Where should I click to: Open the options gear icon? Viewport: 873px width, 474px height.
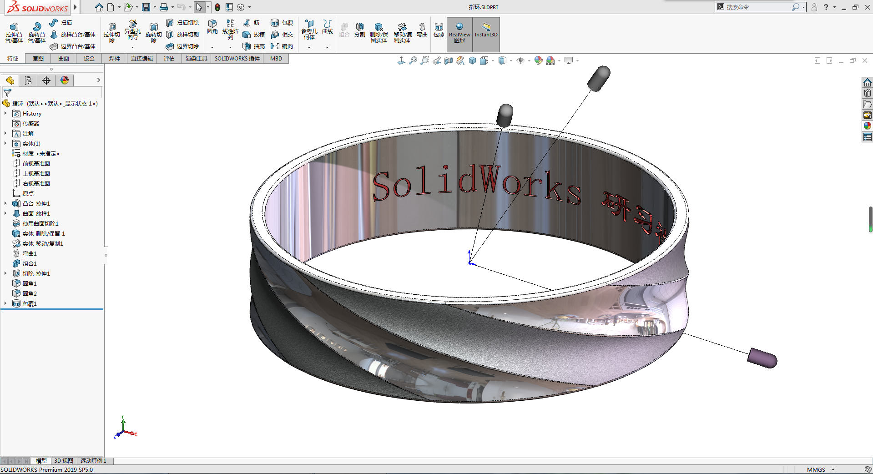241,7
